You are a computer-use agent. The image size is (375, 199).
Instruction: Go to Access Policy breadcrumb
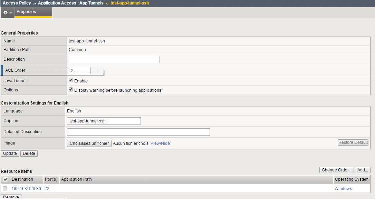(17, 3)
